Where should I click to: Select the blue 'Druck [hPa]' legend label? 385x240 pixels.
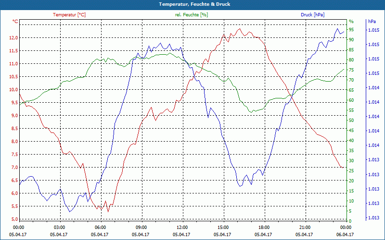[x=312, y=15]
